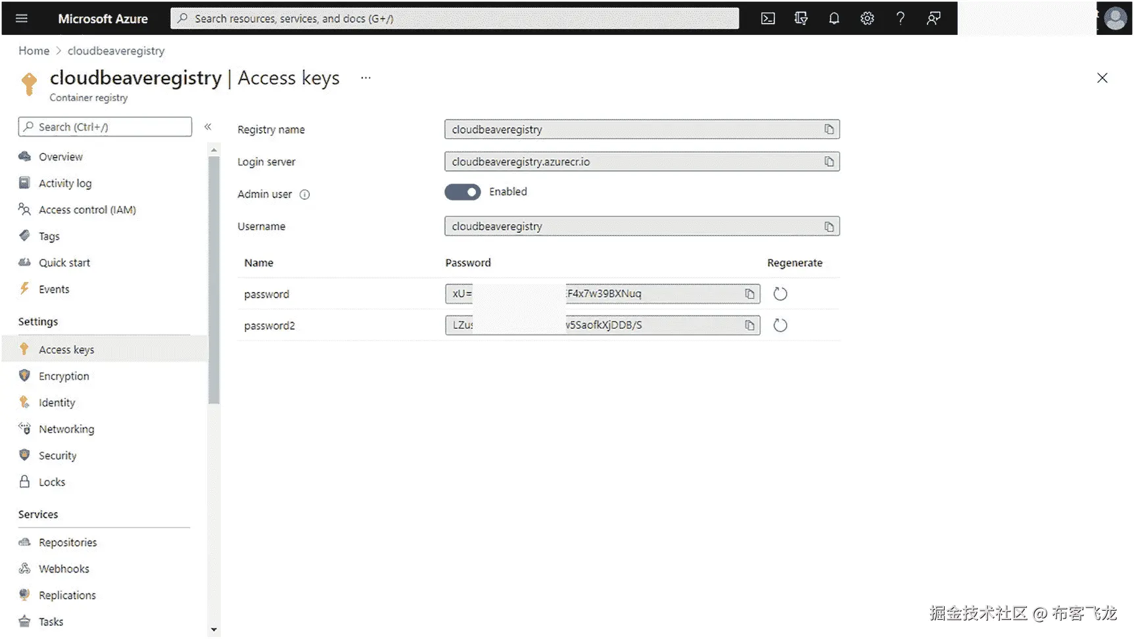This screenshot has width=1134, height=639.
Task: Open Overview in the sidebar
Action: click(60, 157)
